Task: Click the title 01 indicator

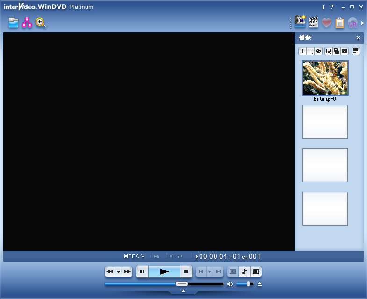Action: 235,256
